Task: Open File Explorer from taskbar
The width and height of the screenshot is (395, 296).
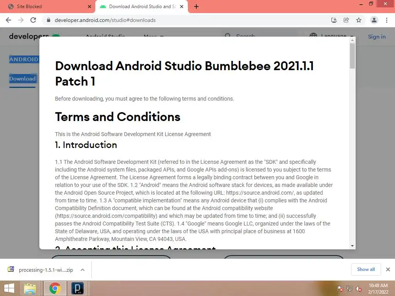Action: click(30, 288)
